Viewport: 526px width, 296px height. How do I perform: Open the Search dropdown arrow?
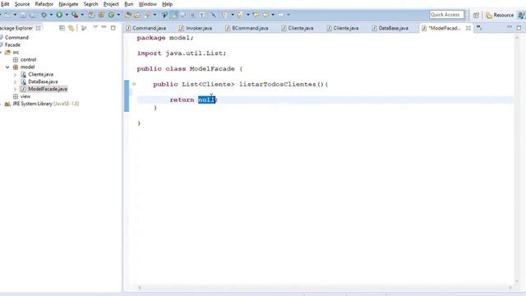(x=155, y=15)
